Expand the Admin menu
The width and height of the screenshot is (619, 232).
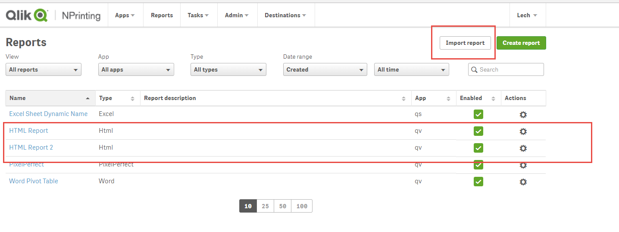pyautogui.click(x=237, y=15)
